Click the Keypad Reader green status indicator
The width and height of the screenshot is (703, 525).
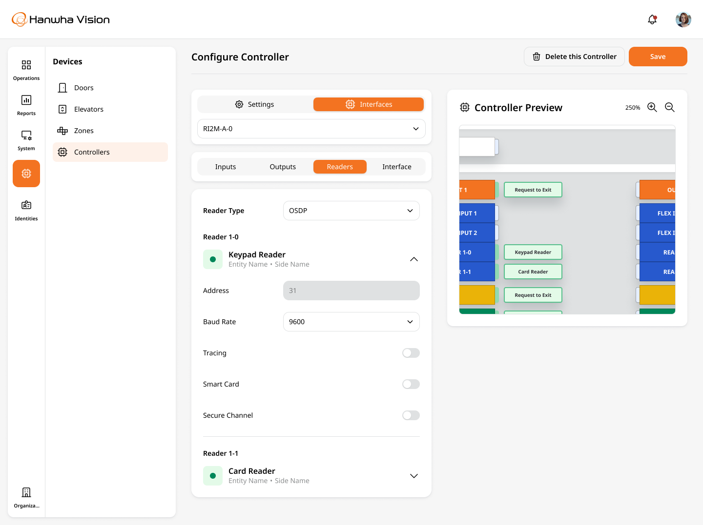[x=213, y=259]
